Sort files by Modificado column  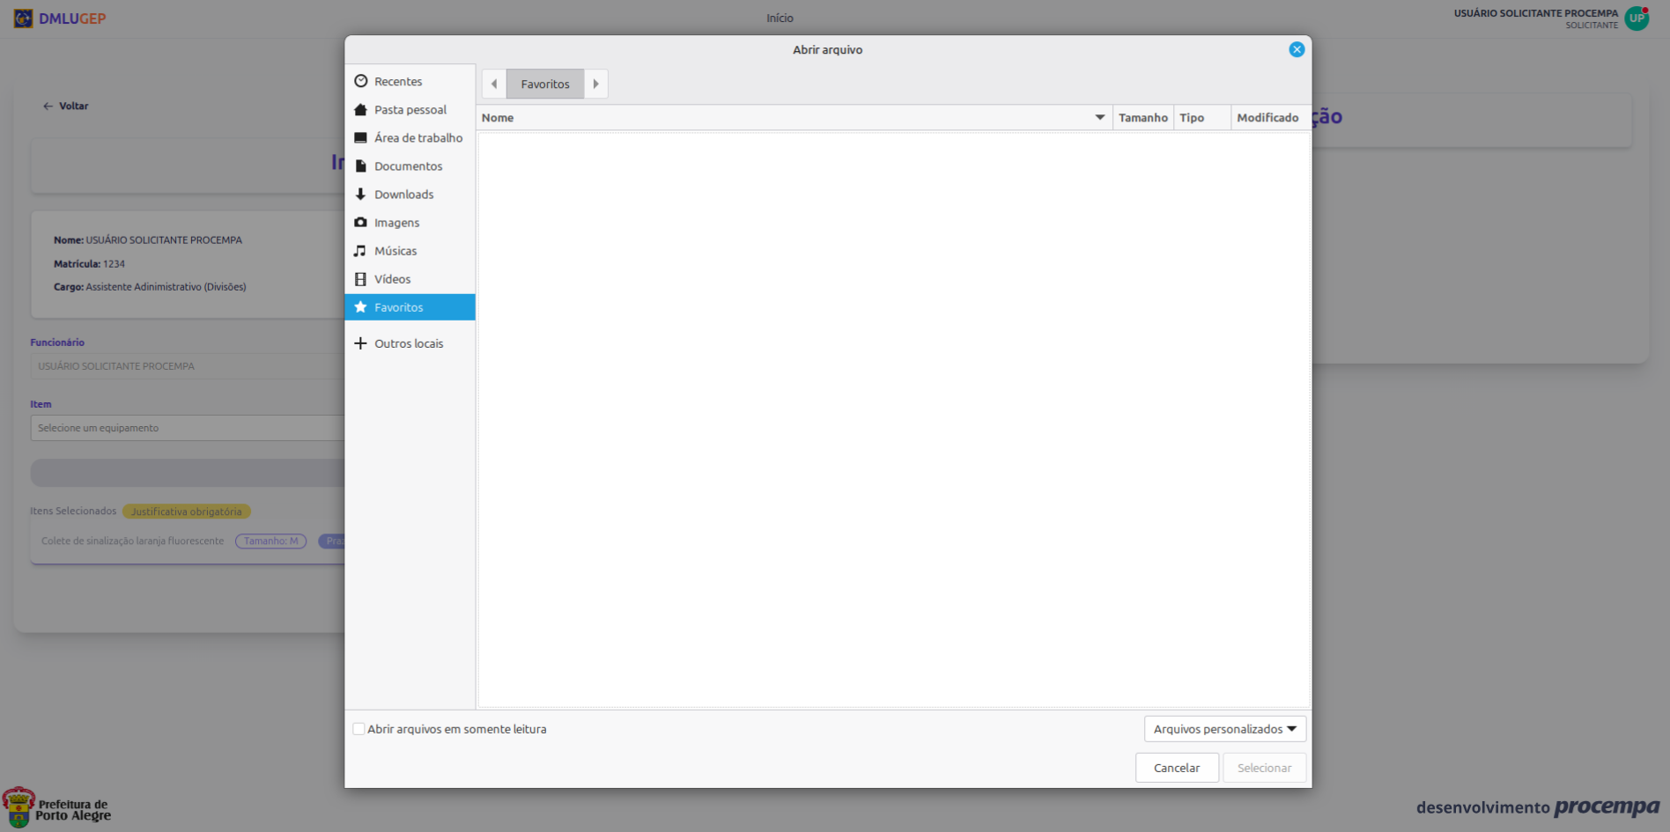click(x=1267, y=118)
